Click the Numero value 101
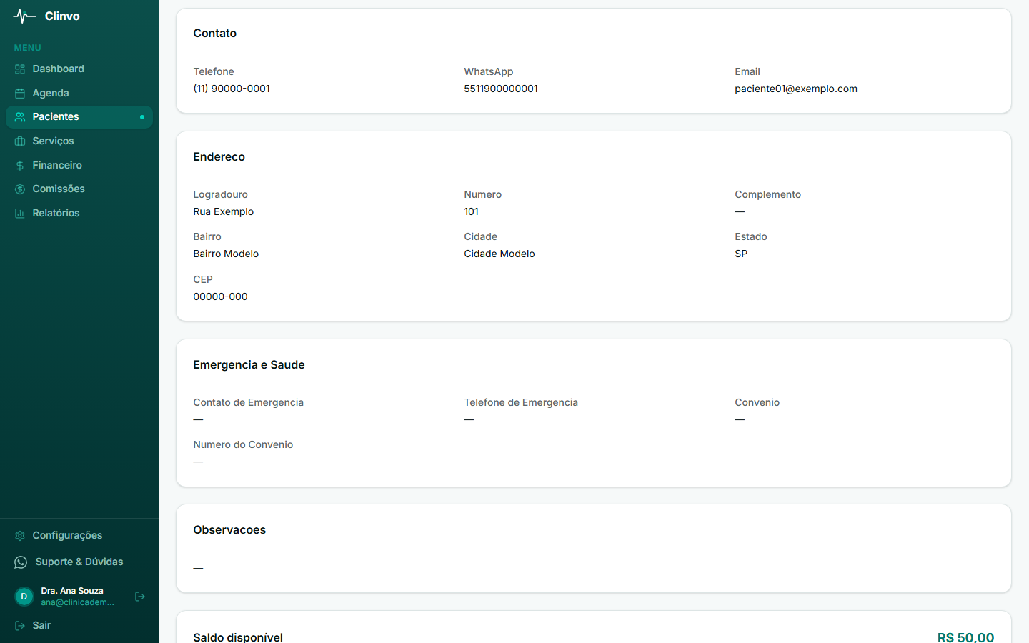Image resolution: width=1029 pixels, height=643 pixels. (472, 211)
